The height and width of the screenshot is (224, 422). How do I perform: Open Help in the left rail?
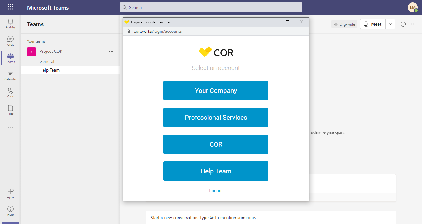point(11,211)
